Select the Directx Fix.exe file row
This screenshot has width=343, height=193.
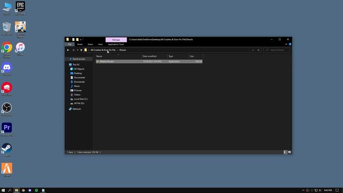click(x=149, y=62)
